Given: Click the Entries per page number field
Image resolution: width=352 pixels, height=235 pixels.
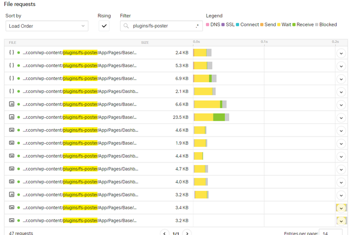Looking at the screenshot, I should [330, 233].
